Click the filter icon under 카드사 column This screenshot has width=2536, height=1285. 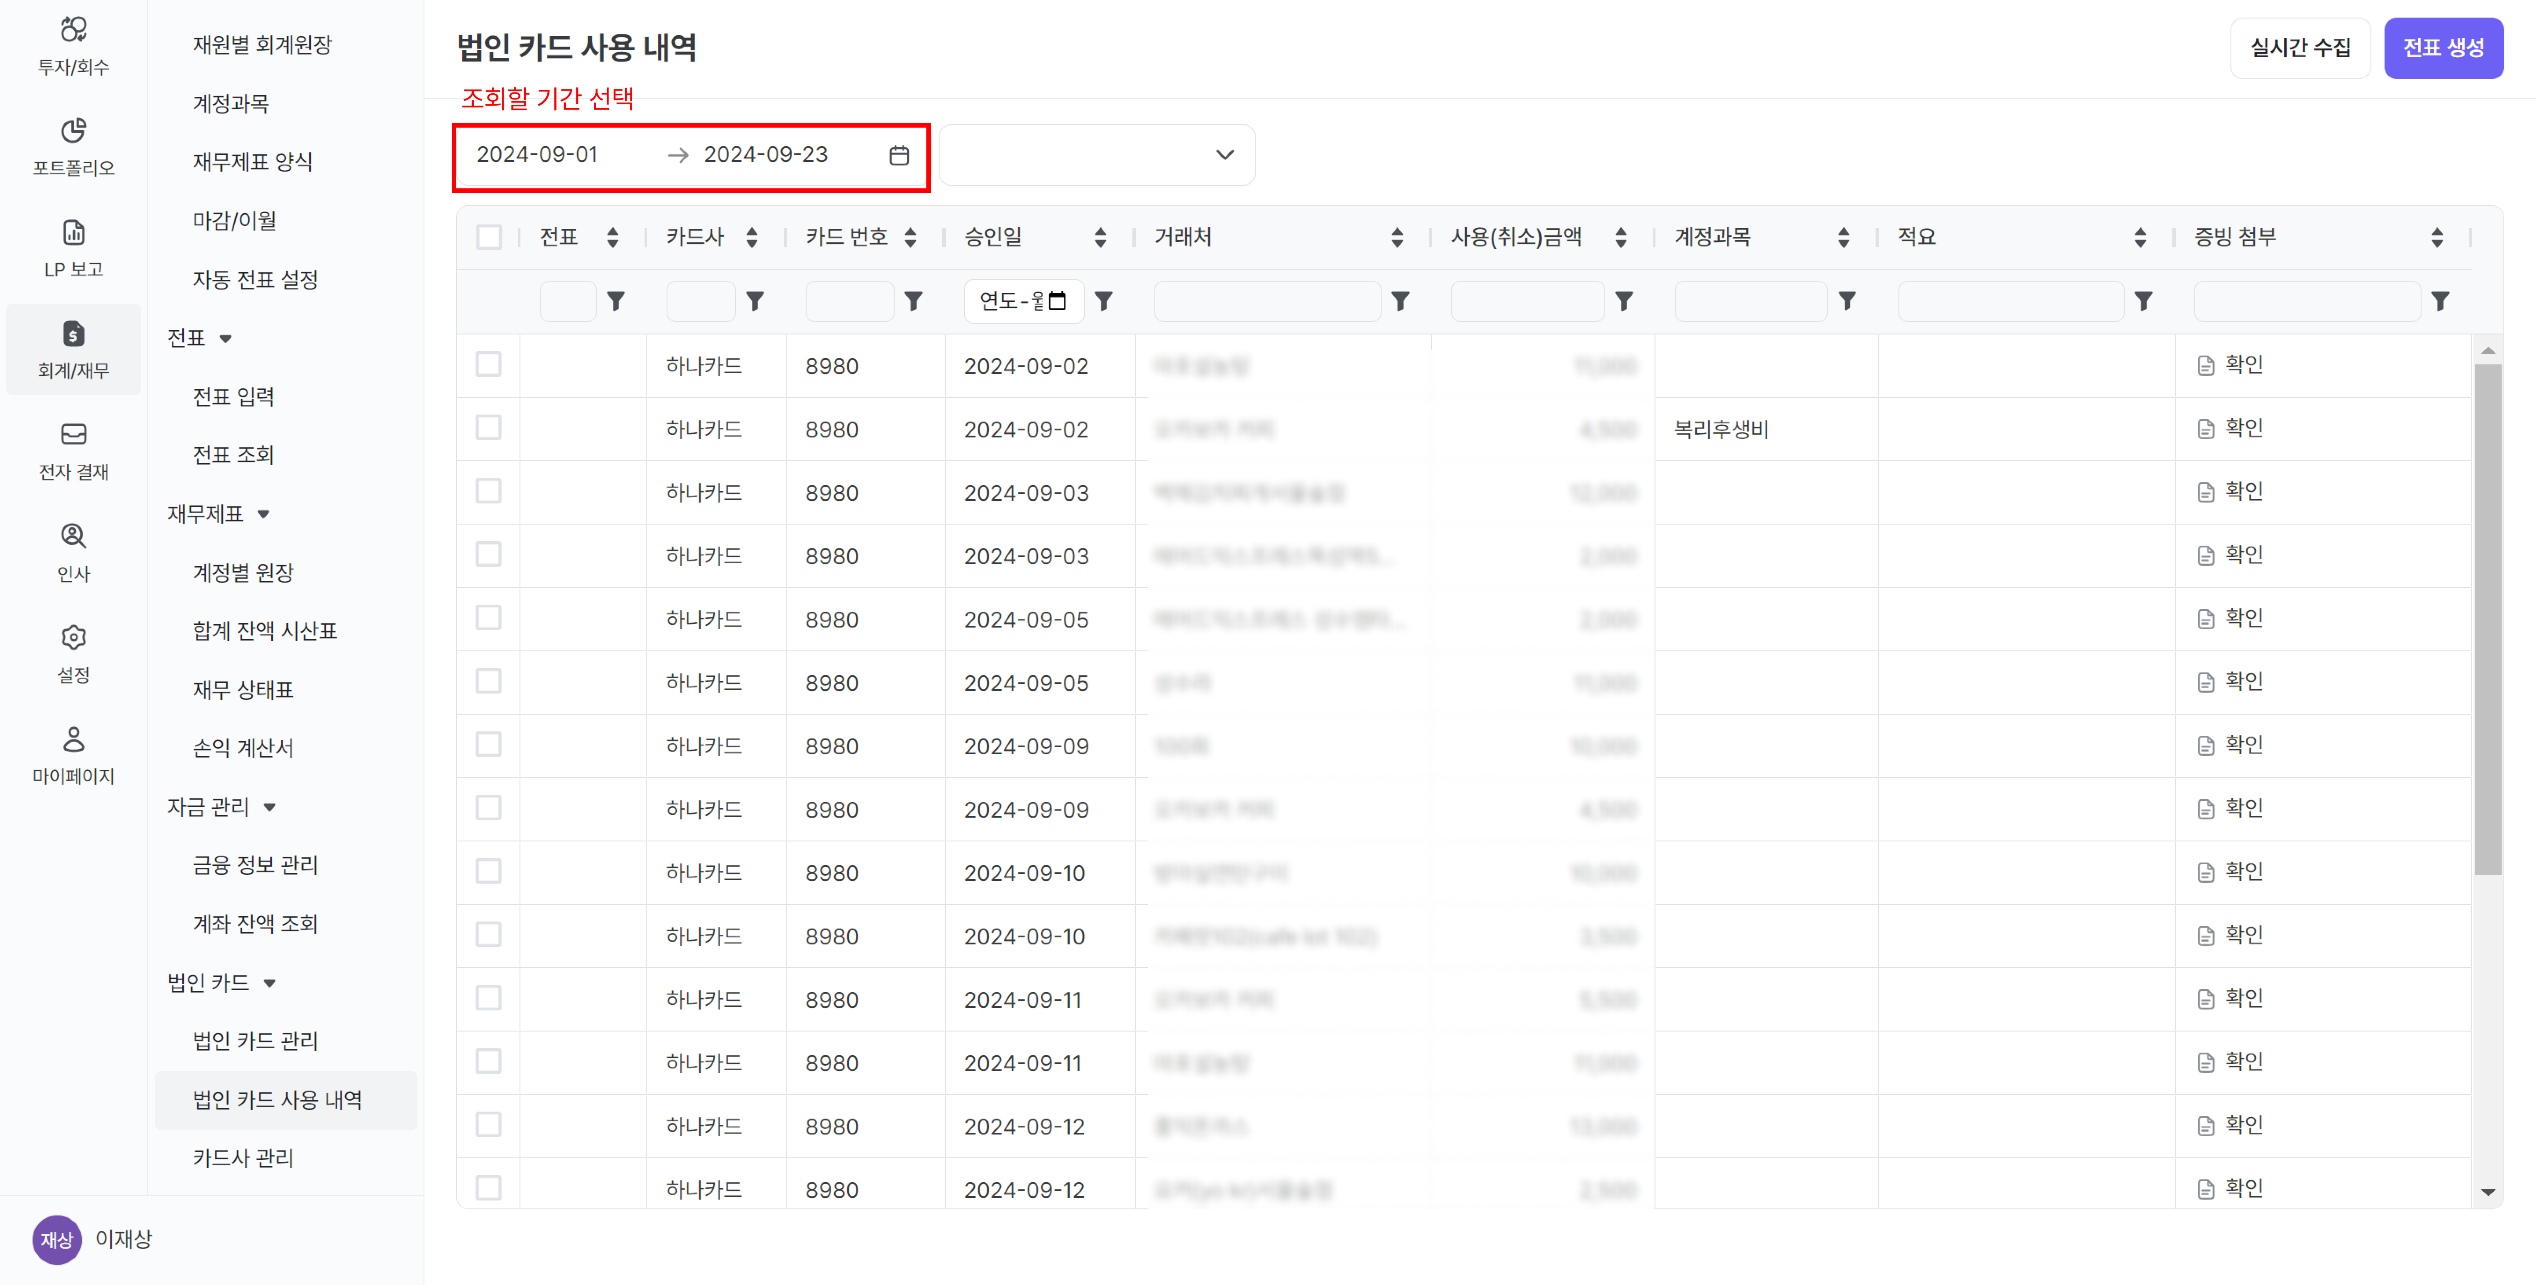[755, 301]
